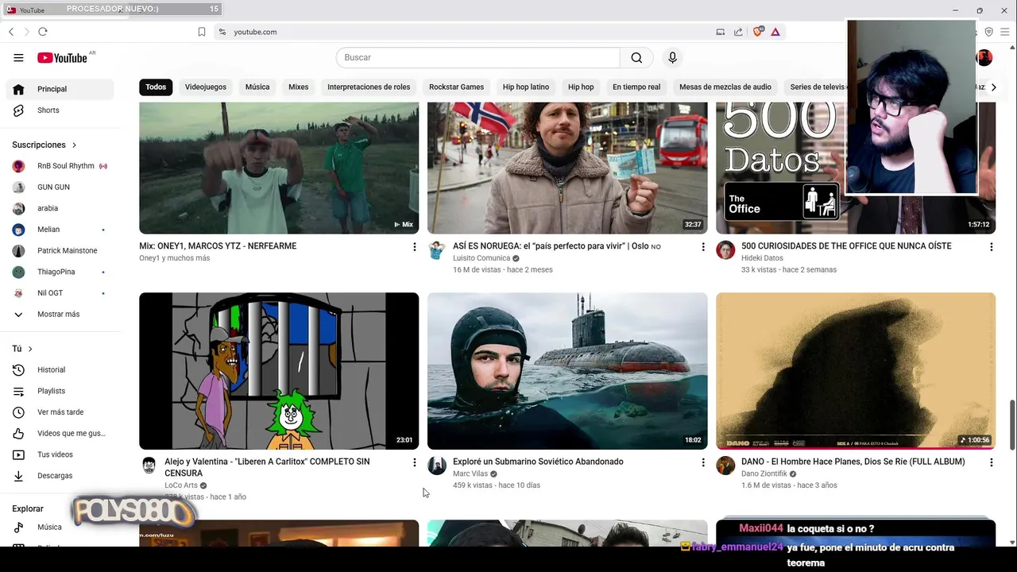Open options menu for ASÍ ES NORUEGA video
The height and width of the screenshot is (572, 1017).
702,247
